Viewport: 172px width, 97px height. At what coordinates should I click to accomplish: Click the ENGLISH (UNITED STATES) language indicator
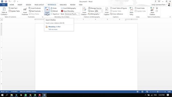(x=28, y=92)
